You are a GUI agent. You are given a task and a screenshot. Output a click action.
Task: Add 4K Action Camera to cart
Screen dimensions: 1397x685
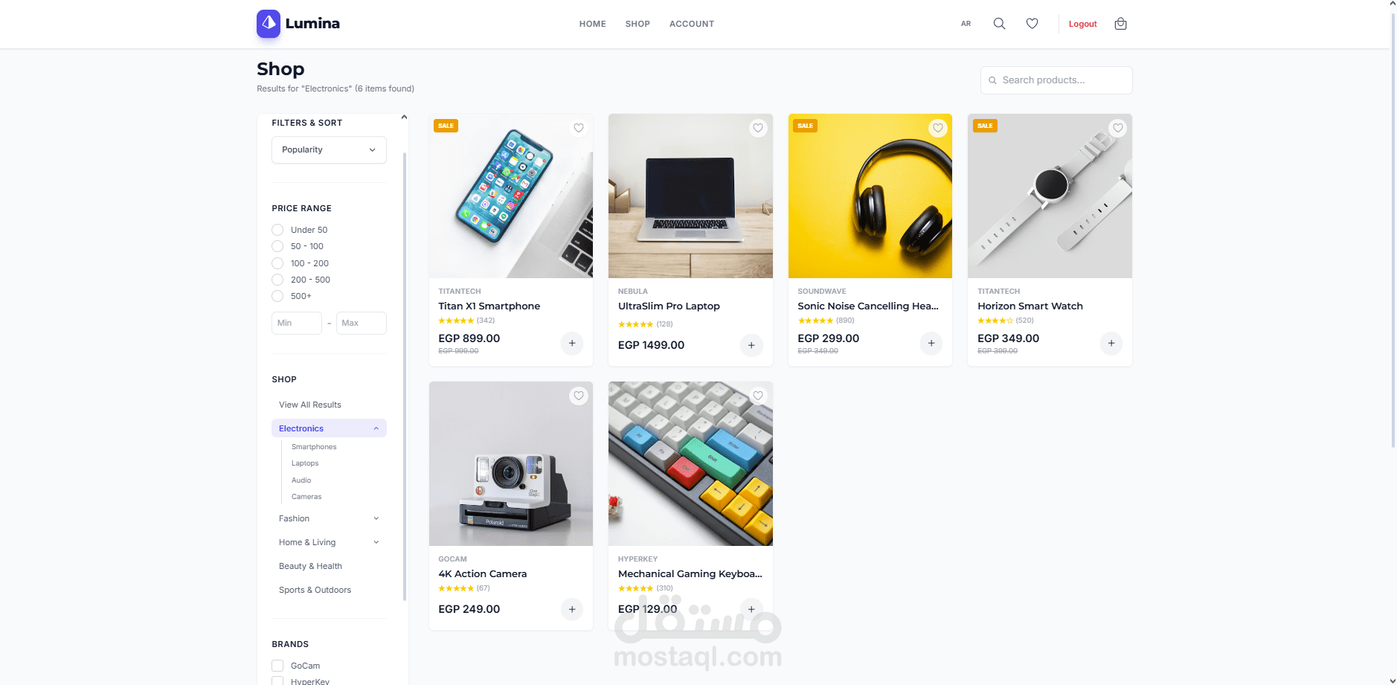572,609
